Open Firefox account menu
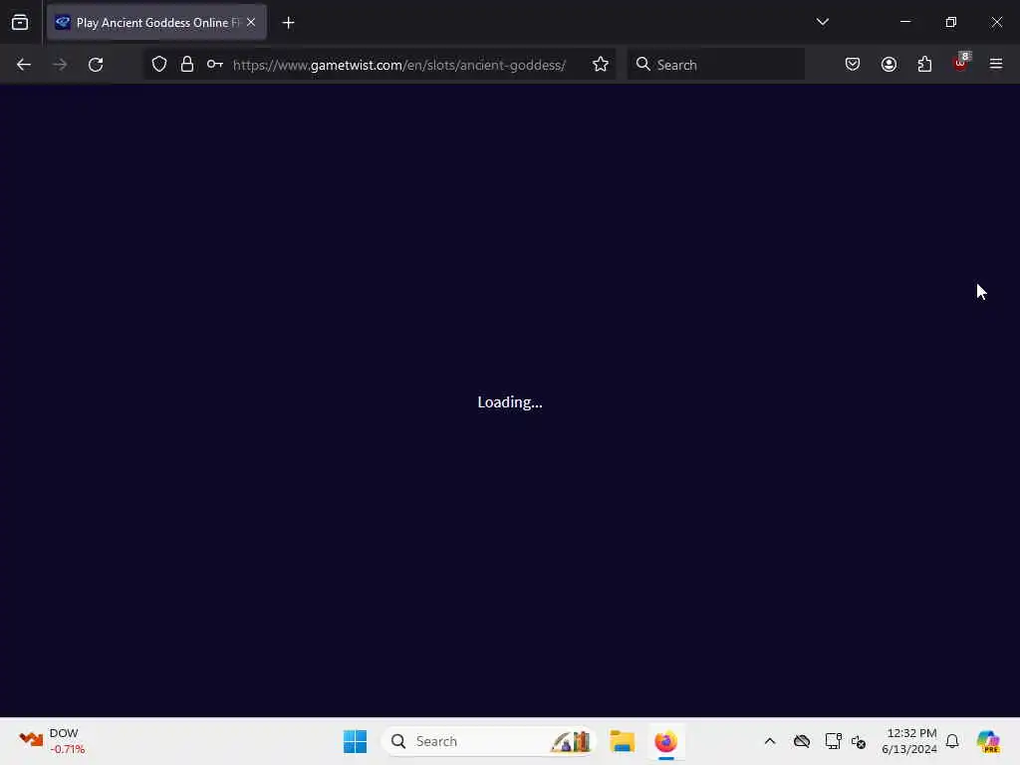Image resolution: width=1020 pixels, height=765 pixels. 889,65
